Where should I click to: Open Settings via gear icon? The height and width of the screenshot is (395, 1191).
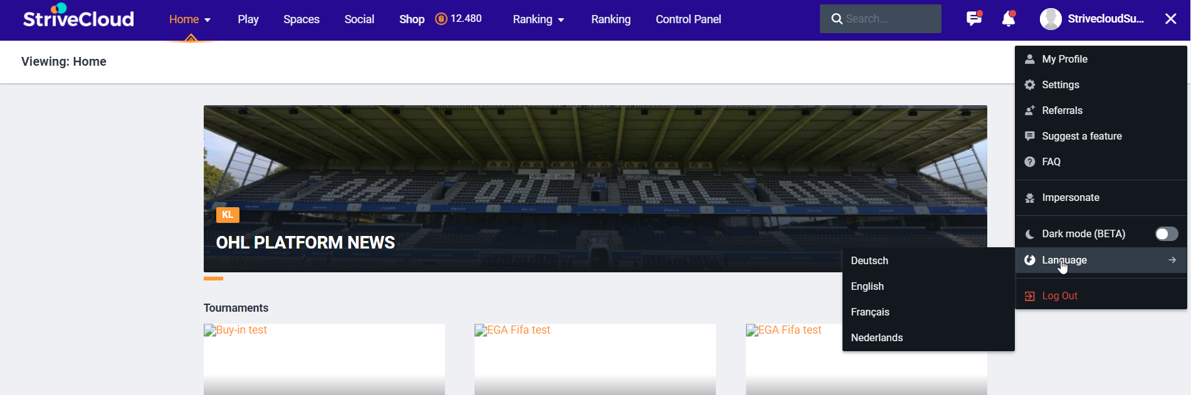(x=1030, y=85)
